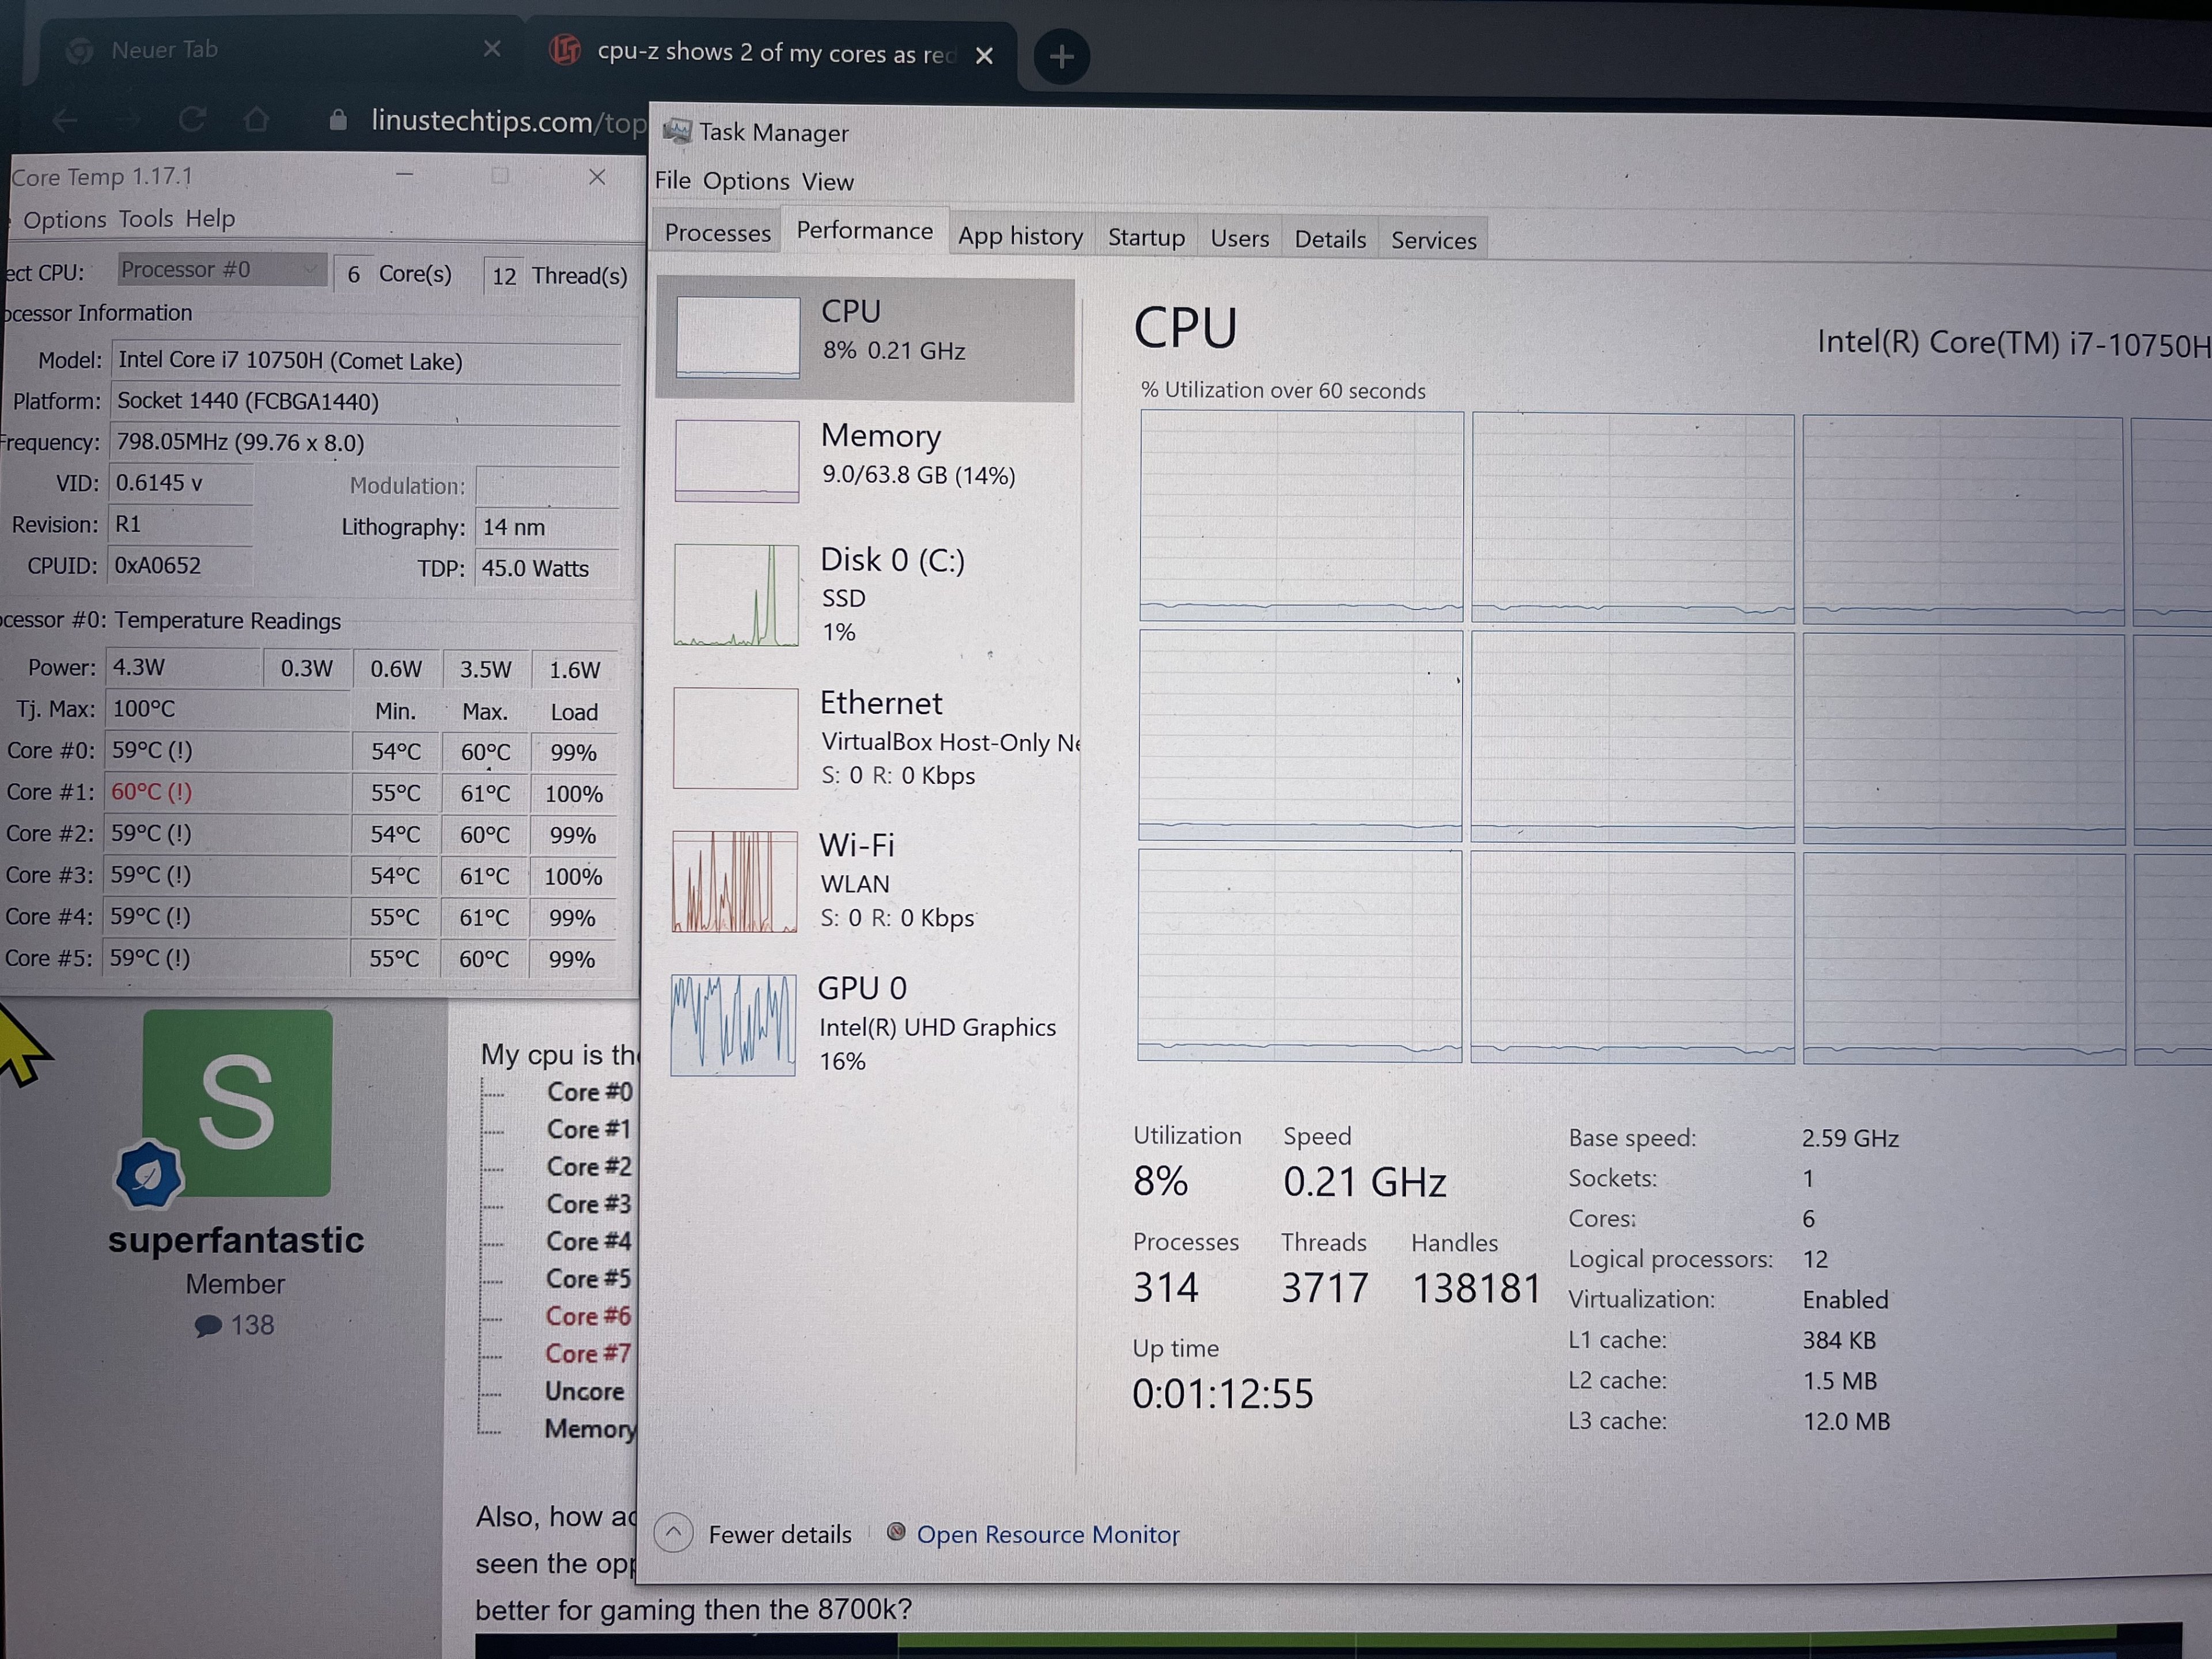The image size is (2212, 1659).
Task: Select the Wi-Fi performance graph entry
Action: click(735, 882)
